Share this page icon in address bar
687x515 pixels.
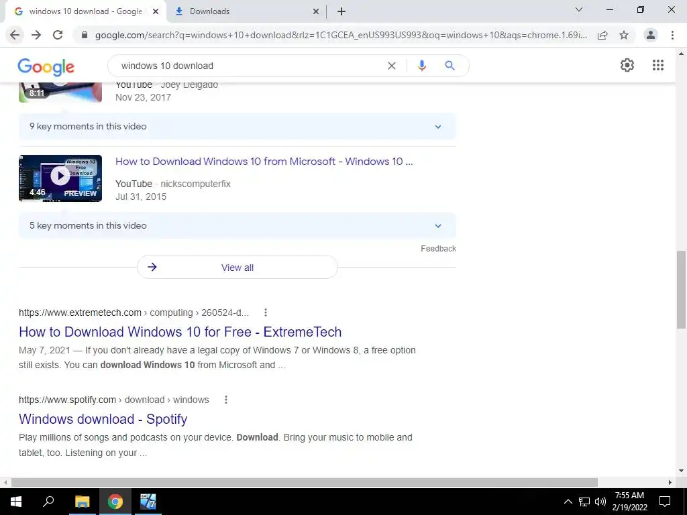tap(602, 35)
